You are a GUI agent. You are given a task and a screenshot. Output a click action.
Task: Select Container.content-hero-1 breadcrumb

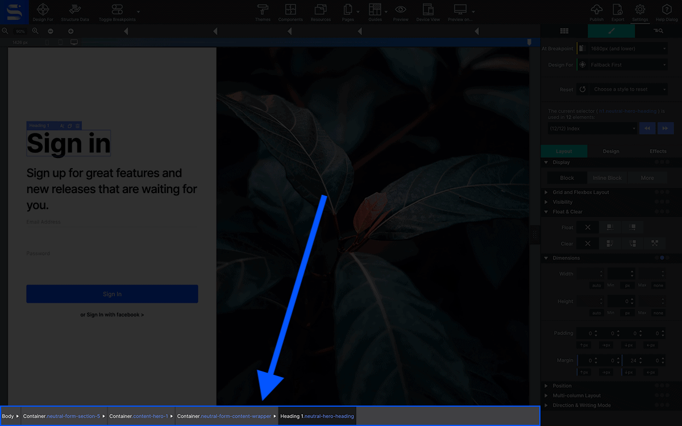pyautogui.click(x=141, y=416)
